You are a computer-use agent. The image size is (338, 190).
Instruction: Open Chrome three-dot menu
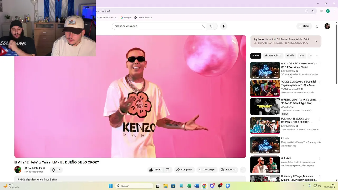[x=334, y=11]
